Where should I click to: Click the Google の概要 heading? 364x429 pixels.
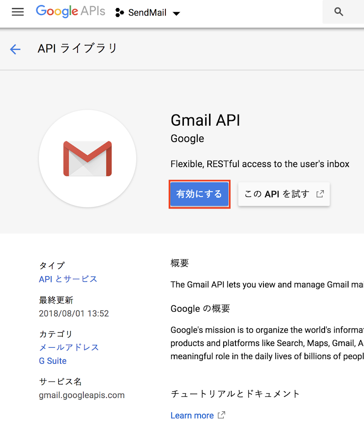[200, 309]
